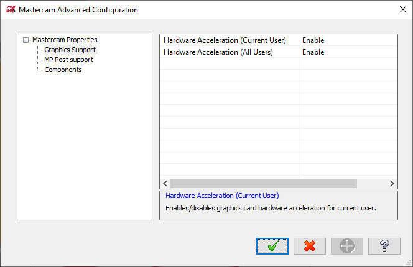This screenshot has width=413, height=267.
Task: Close the Mastercam Advanced Configuration dialog
Action: 402,9
